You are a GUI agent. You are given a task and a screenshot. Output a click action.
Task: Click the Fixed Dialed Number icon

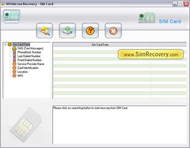[14, 60]
